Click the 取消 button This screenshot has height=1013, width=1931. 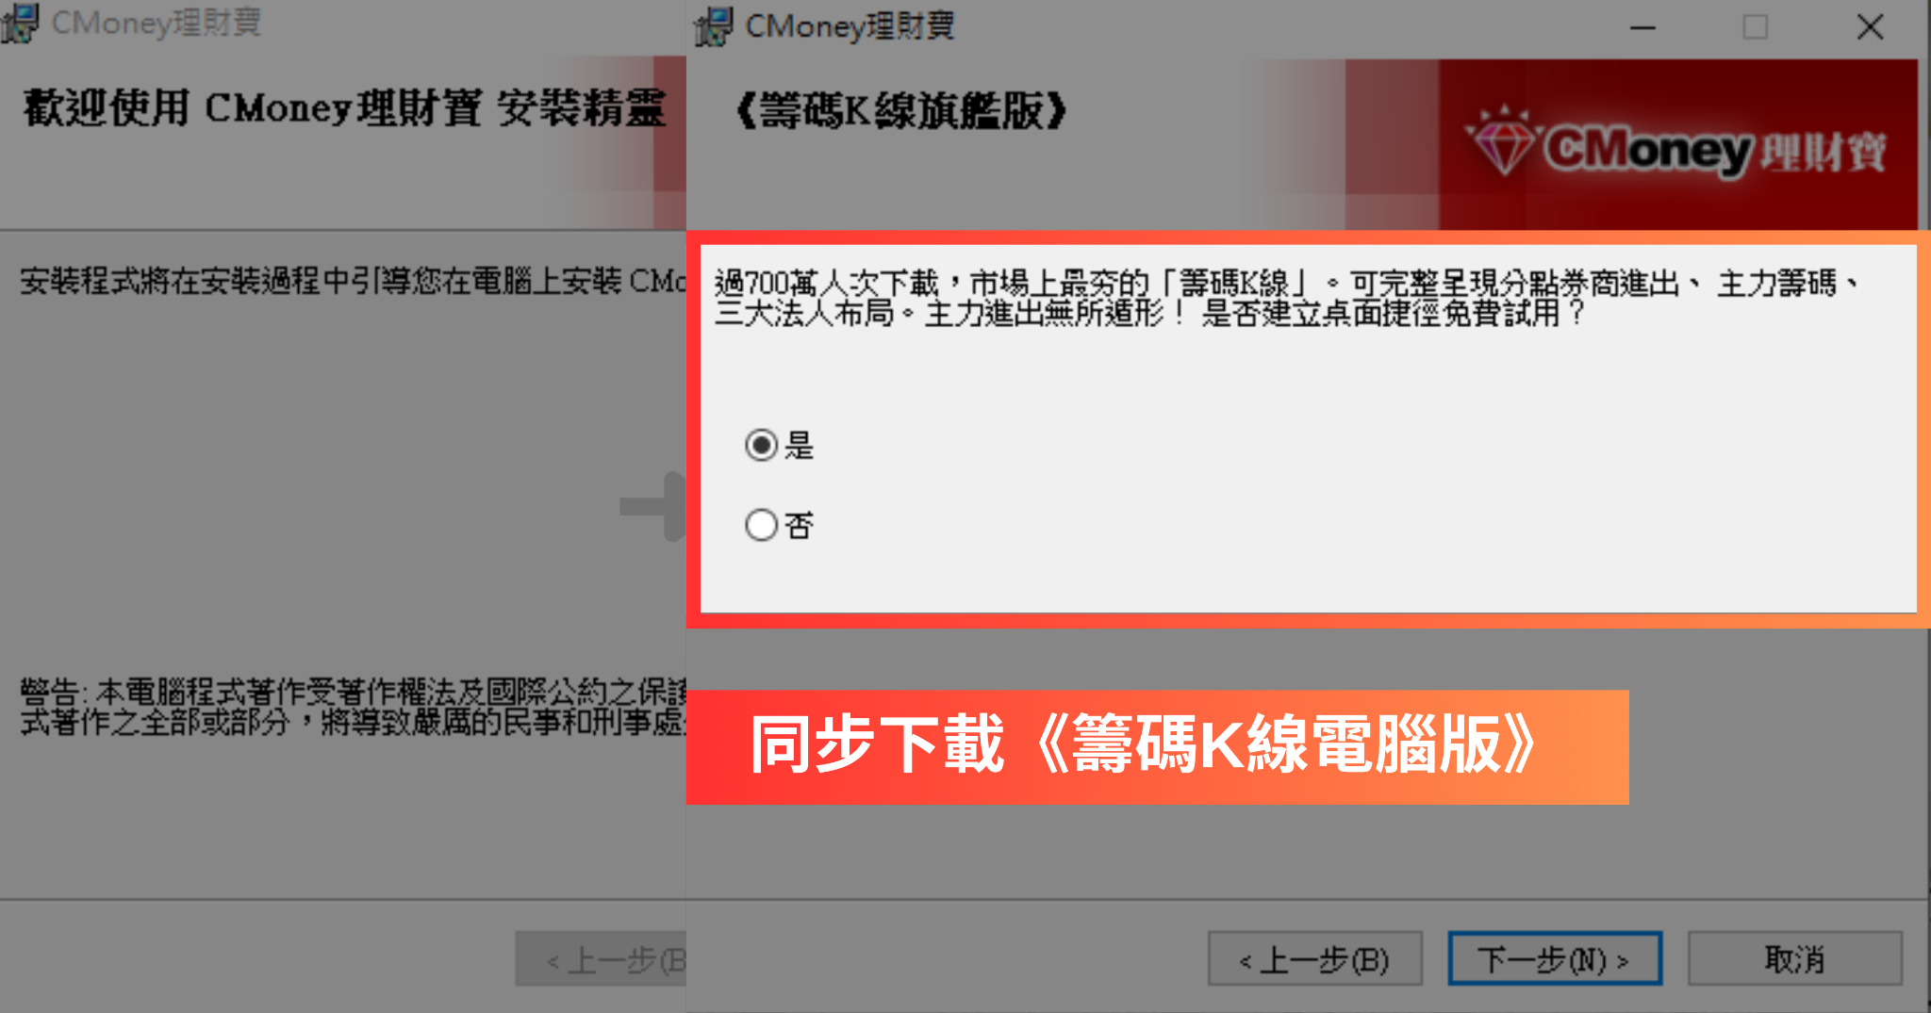click(1794, 959)
